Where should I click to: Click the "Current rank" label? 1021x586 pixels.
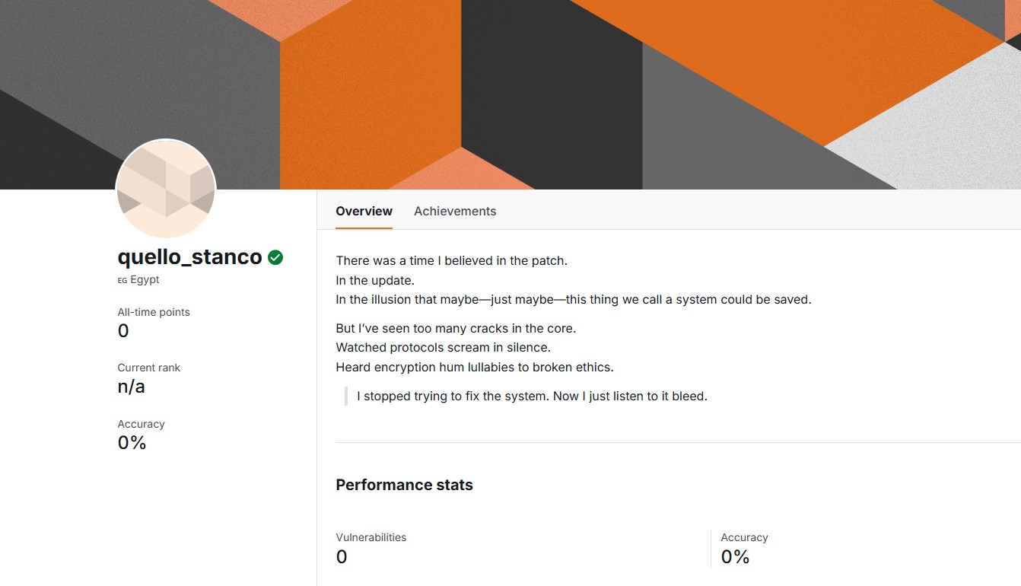tap(149, 368)
